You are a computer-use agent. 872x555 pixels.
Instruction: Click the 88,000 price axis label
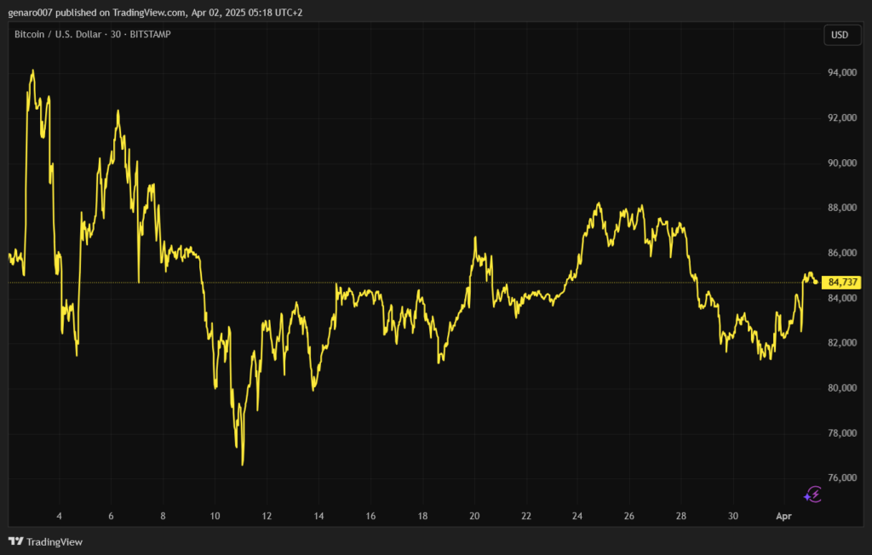[843, 209]
